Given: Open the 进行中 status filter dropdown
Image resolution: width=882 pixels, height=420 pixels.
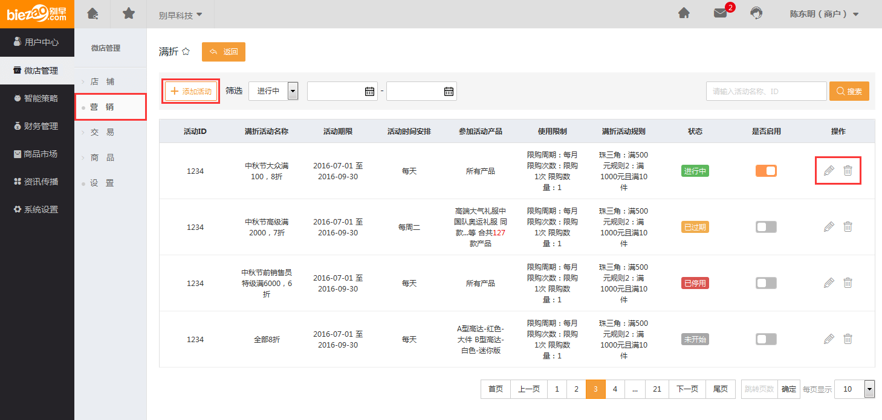Looking at the screenshot, I should click(x=274, y=91).
